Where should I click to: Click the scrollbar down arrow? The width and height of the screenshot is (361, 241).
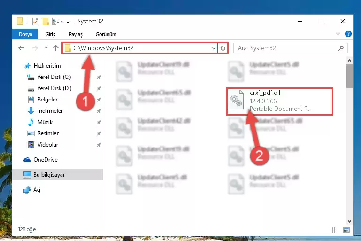[349, 221]
